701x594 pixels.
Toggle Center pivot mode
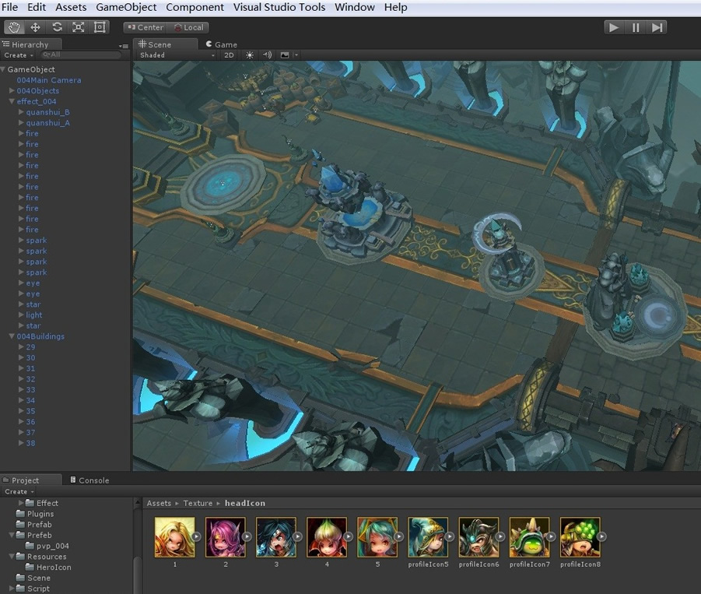click(x=145, y=27)
